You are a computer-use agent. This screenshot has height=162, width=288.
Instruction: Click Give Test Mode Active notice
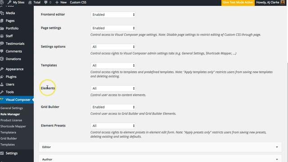coord(238,3)
